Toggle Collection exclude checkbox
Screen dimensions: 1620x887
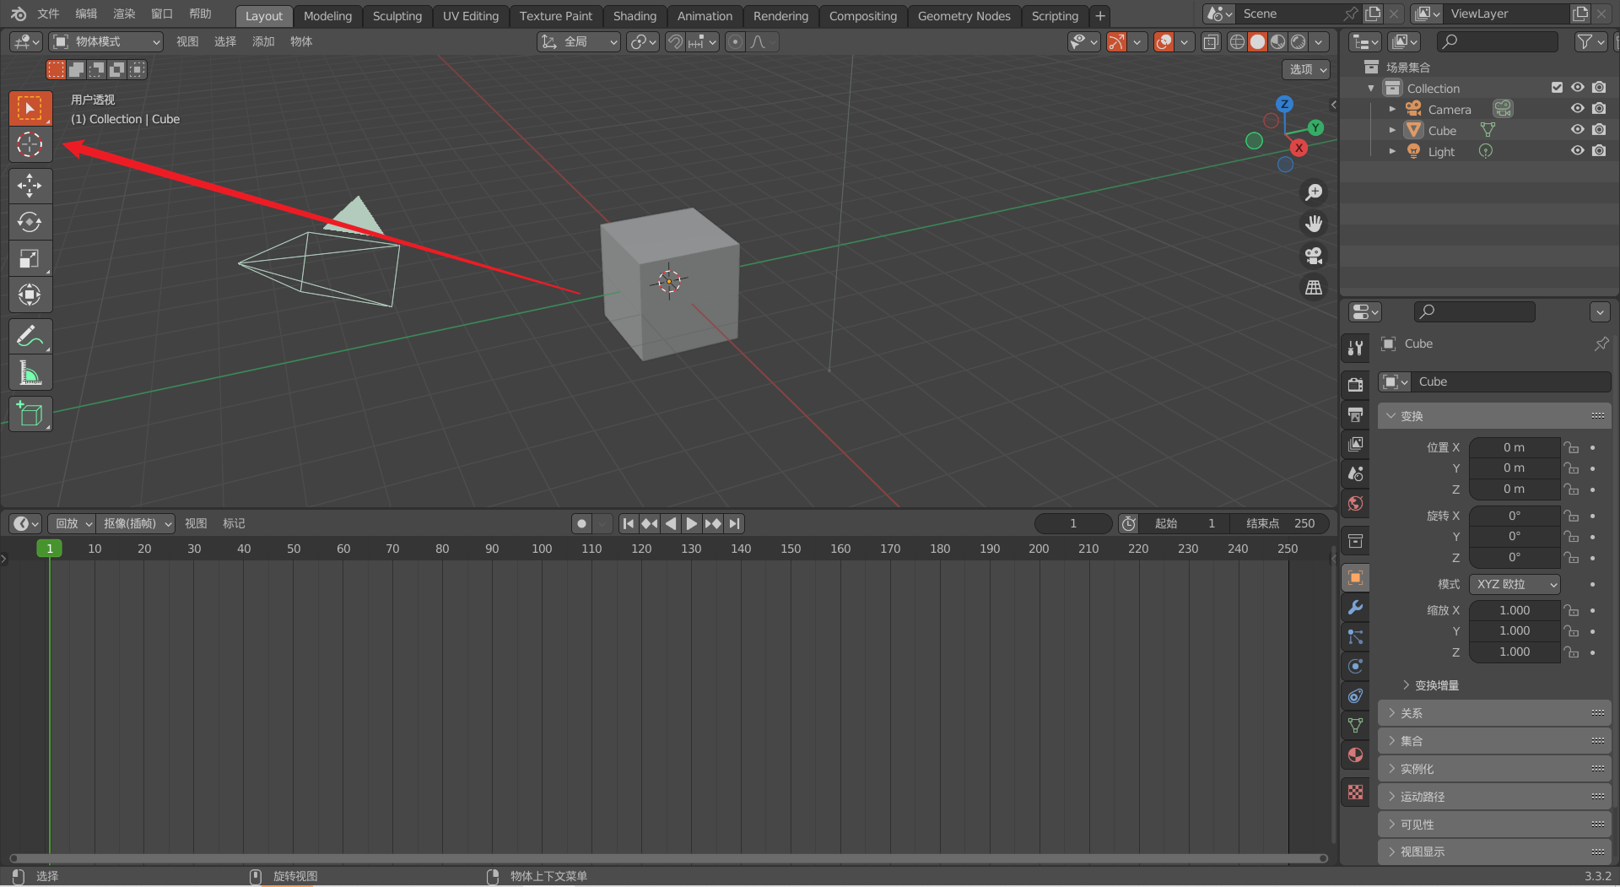point(1557,88)
